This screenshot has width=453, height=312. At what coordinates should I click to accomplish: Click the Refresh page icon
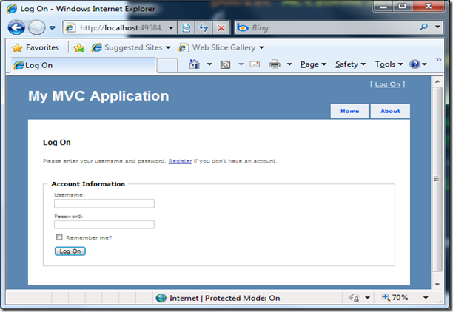tap(204, 28)
